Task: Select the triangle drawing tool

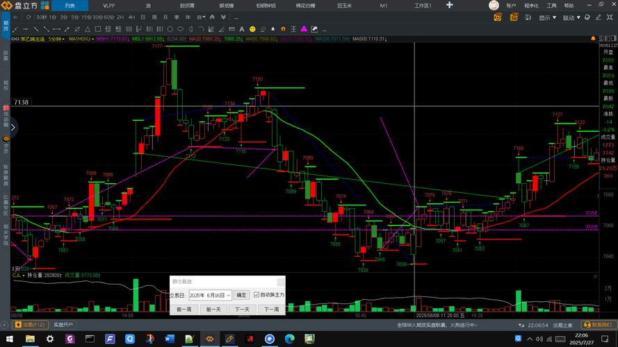Action: (88, 29)
